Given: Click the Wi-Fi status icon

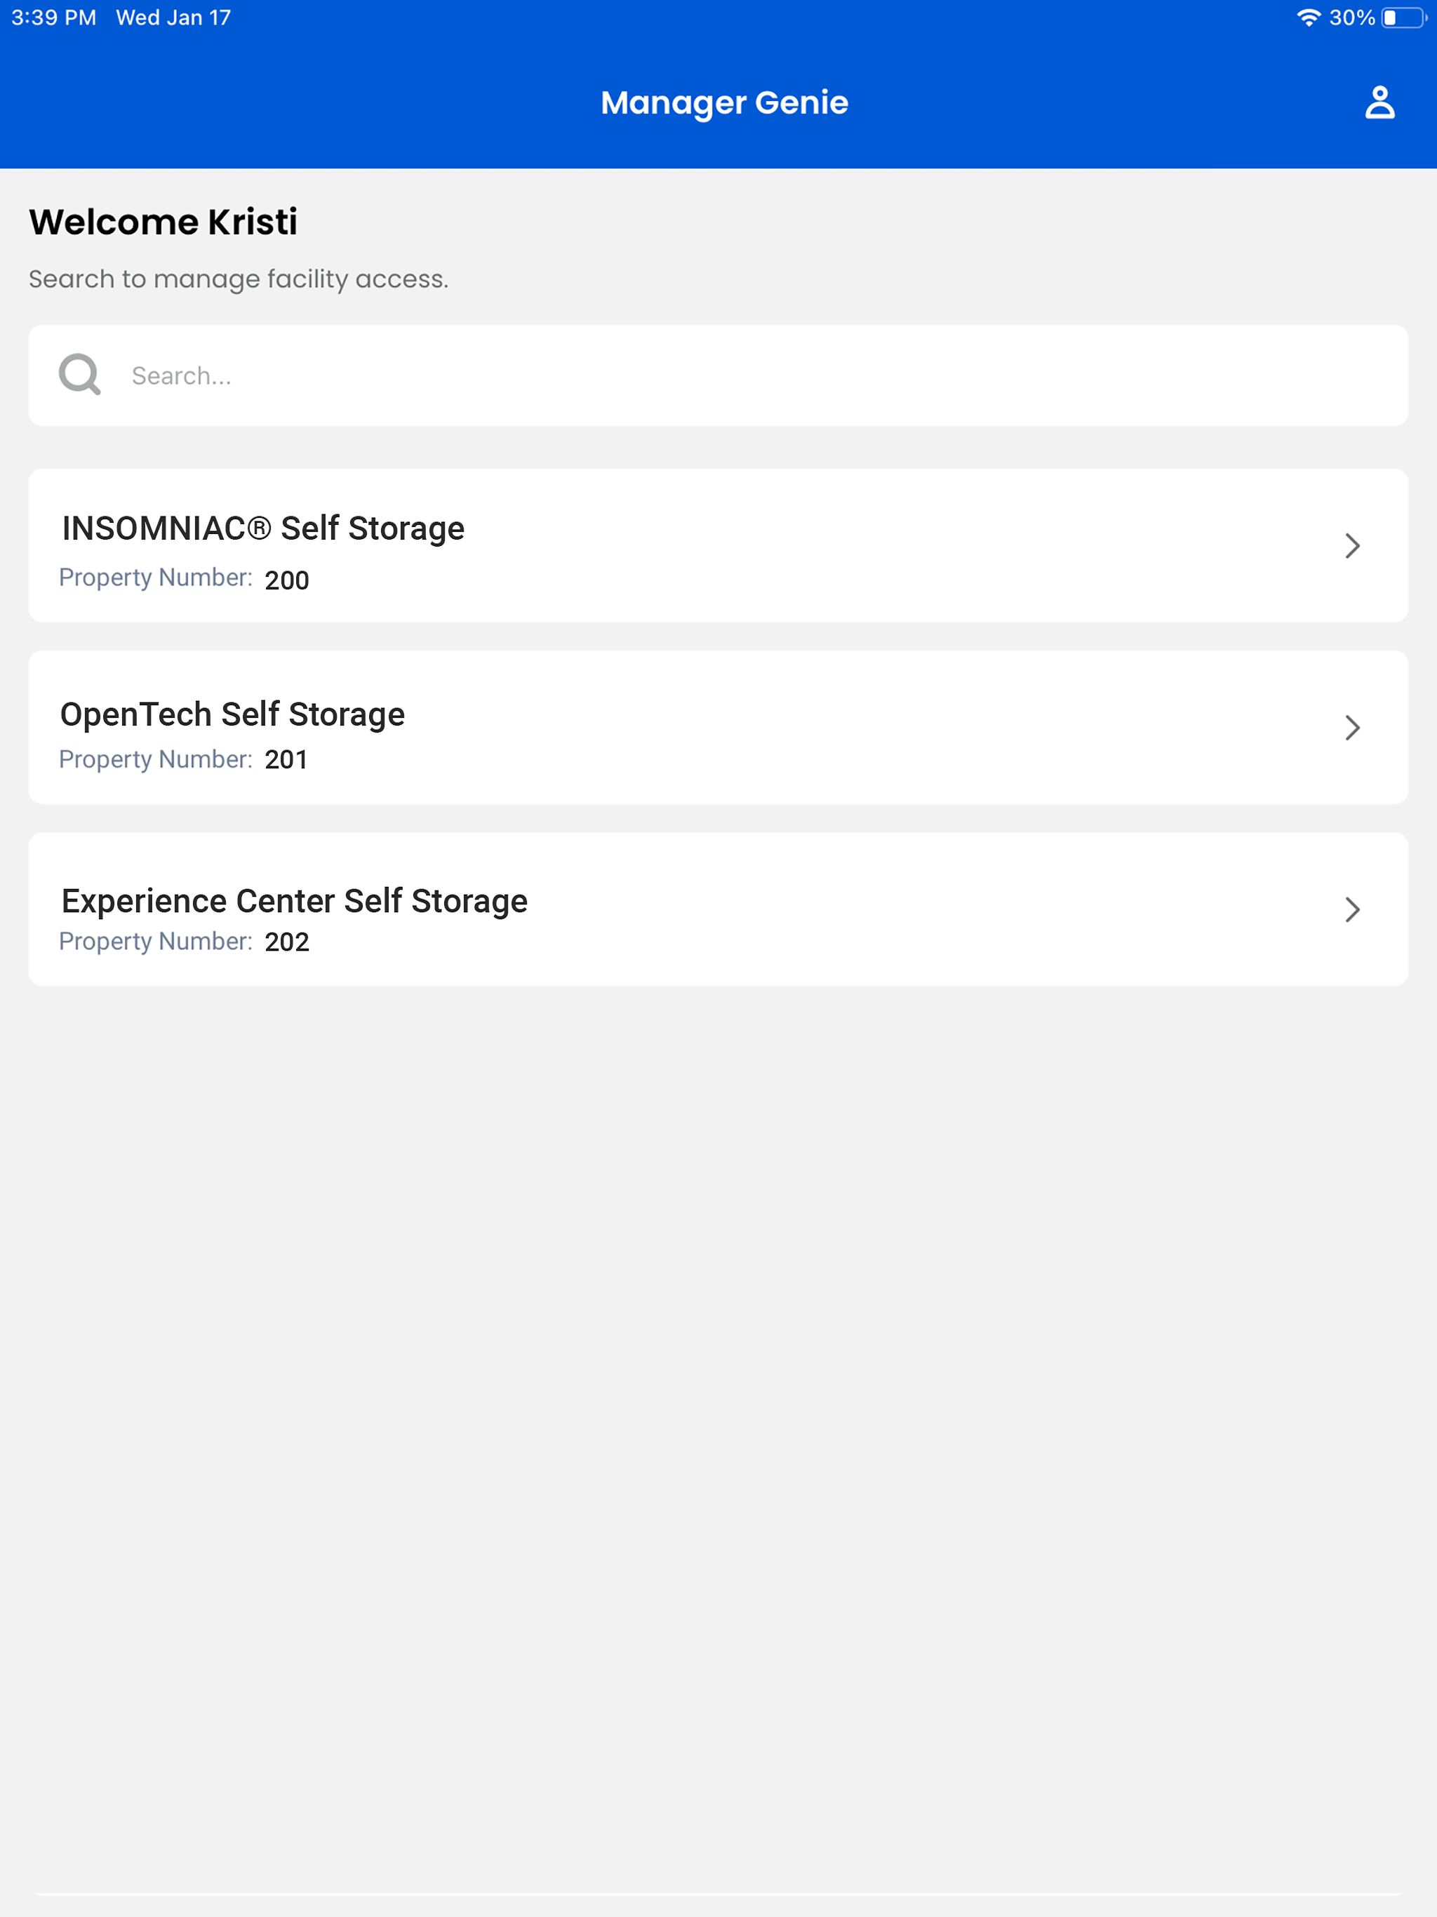Looking at the screenshot, I should [1309, 18].
